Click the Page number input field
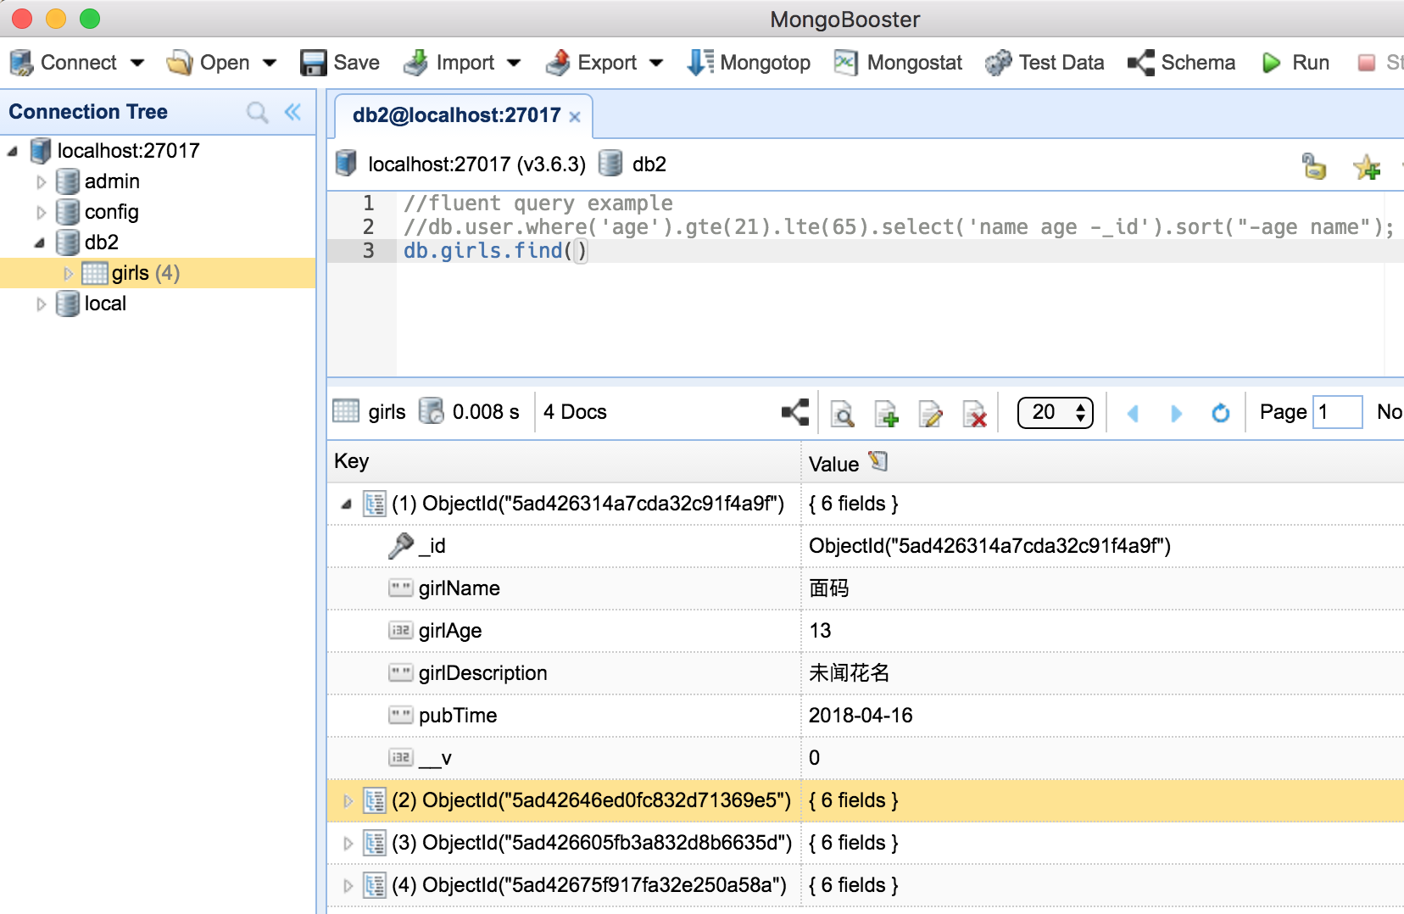Image resolution: width=1404 pixels, height=914 pixels. coord(1337,412)
